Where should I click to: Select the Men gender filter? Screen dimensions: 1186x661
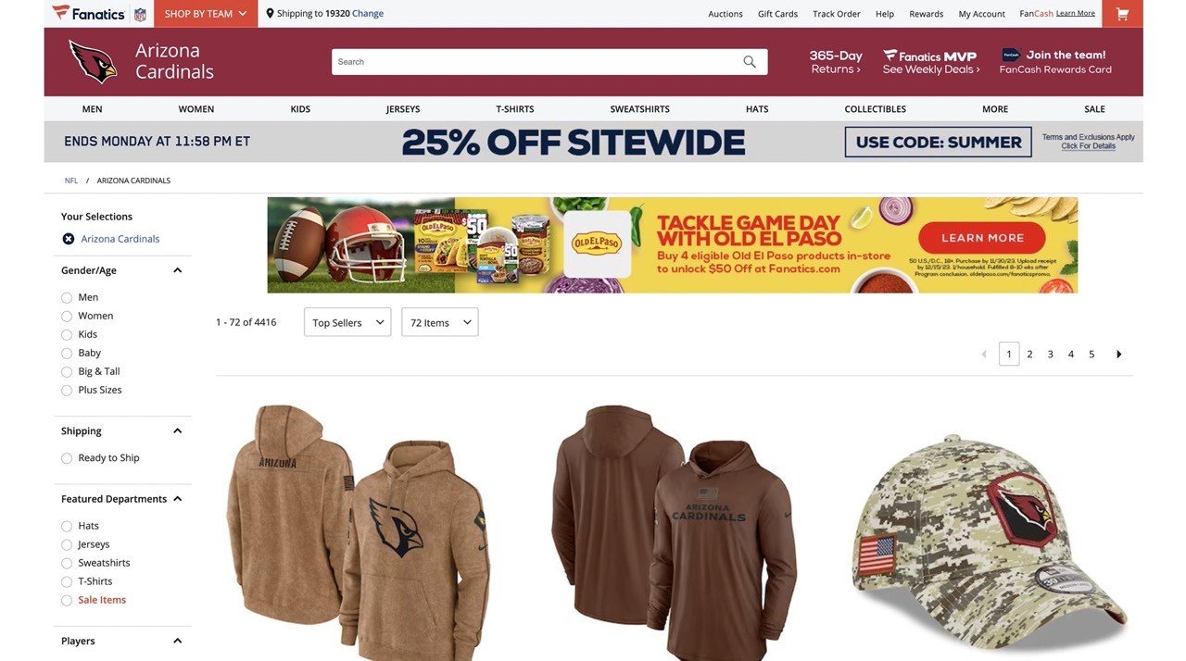tap(67, 297)
